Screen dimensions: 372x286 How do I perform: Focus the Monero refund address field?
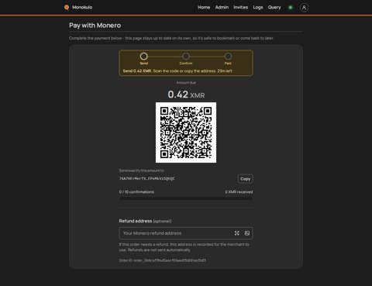point(186,233)
